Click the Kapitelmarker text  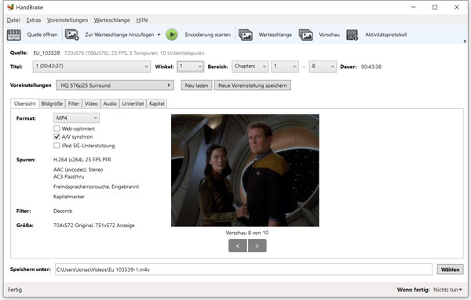69,197
